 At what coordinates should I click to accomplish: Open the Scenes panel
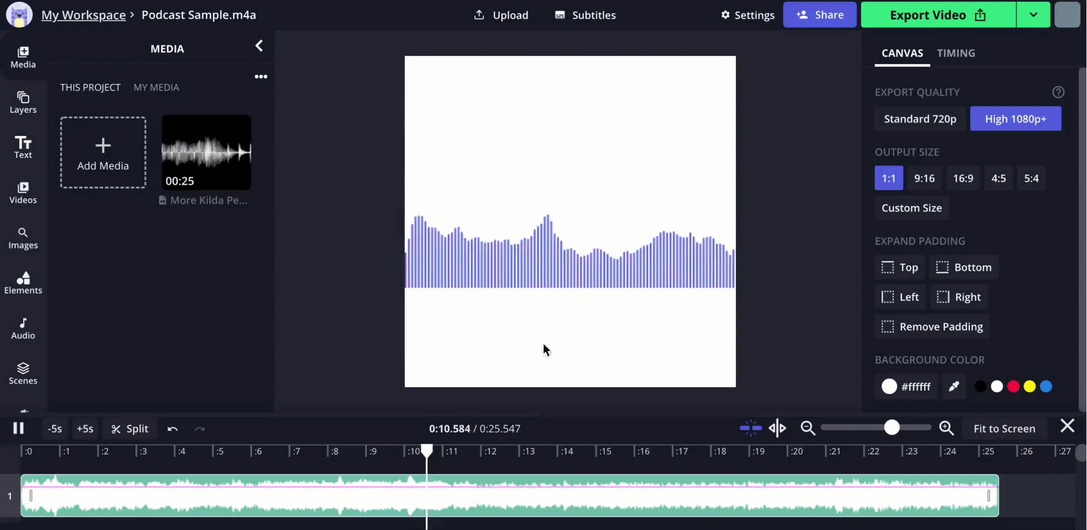pyautogui.click(x=23, y=373)
